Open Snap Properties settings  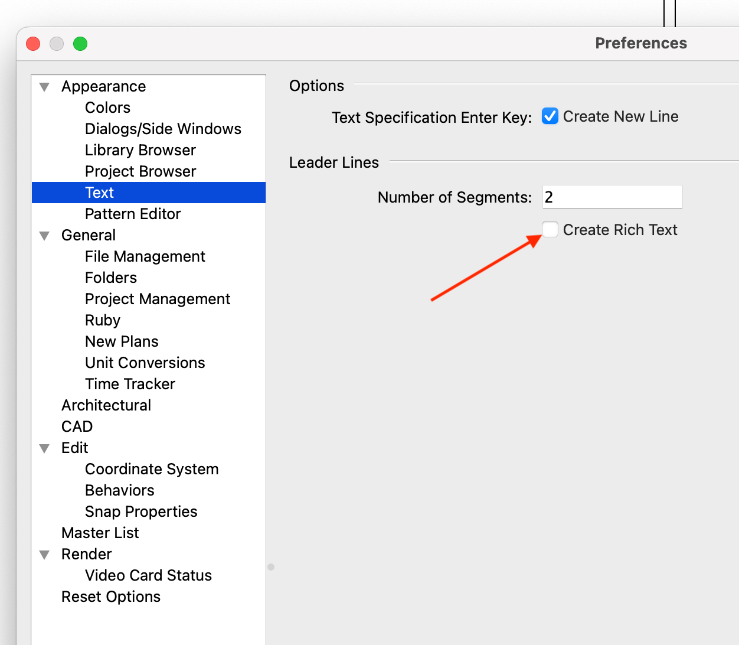141,512
